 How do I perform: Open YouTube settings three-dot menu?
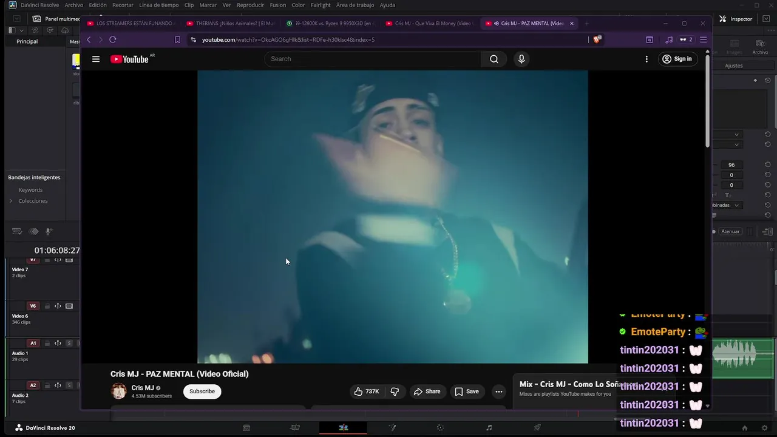click(646, 59)
